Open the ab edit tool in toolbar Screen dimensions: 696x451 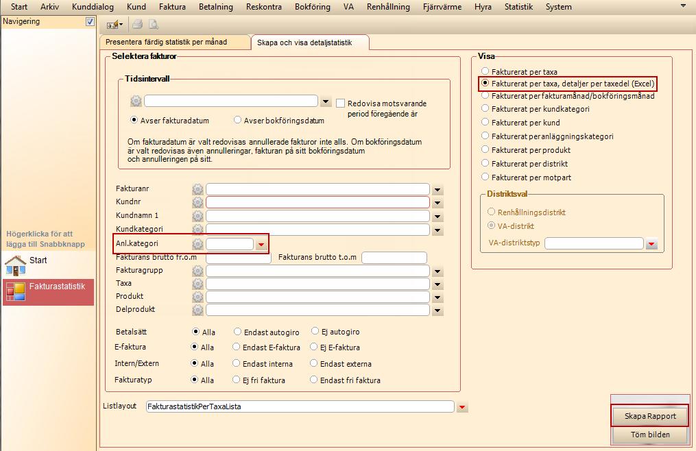[115, 25]
